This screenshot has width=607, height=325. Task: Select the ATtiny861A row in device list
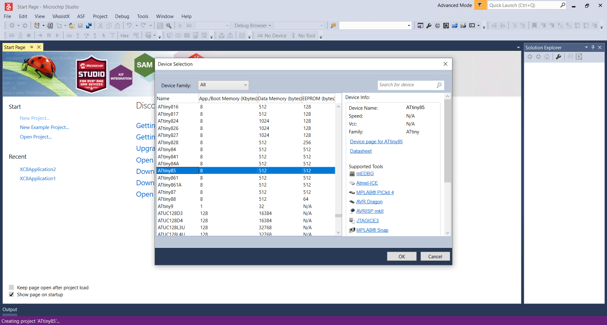pos(246,185)
